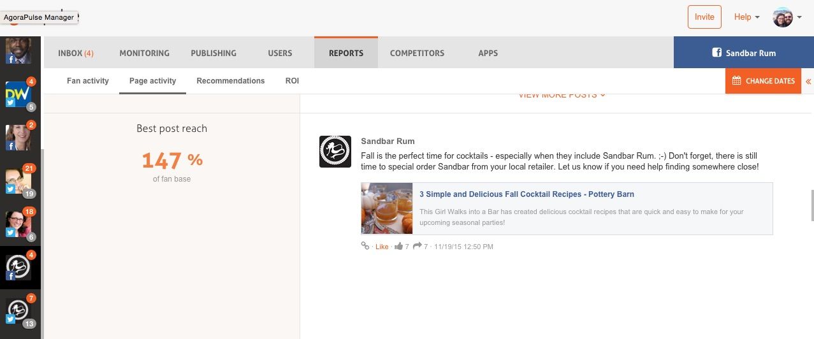Image resolution: width=814 pixels, height=339 pixels.
Task: Switch to the Publishing tab
Action: click(214, 53)
